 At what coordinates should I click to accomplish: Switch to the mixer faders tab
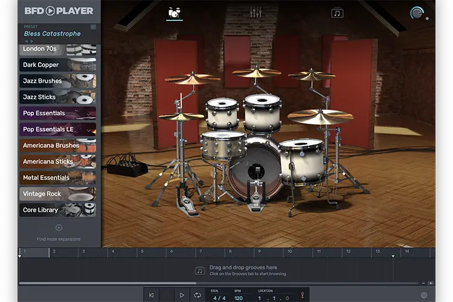pyautogui.click(x=255, y=13)
